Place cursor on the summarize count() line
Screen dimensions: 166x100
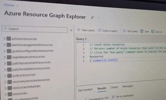tap(105, 60)
